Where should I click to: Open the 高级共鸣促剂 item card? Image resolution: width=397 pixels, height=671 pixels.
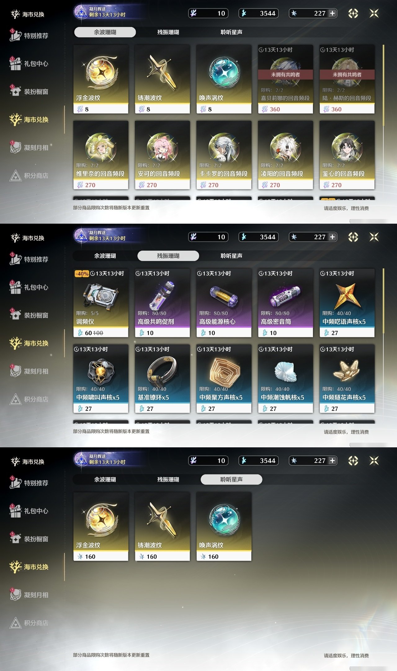[x=162, y=303]
